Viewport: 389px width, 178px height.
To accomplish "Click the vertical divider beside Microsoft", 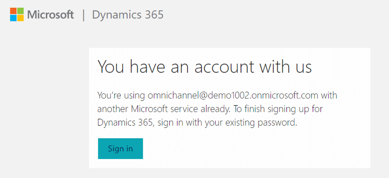I will (84, 15).
